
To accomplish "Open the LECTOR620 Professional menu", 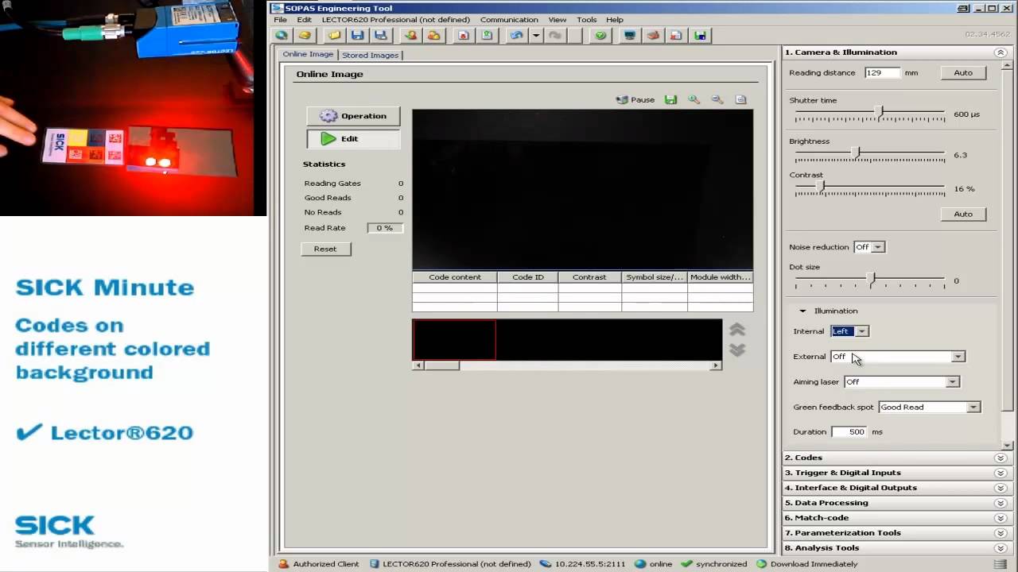I will point(395,20).
